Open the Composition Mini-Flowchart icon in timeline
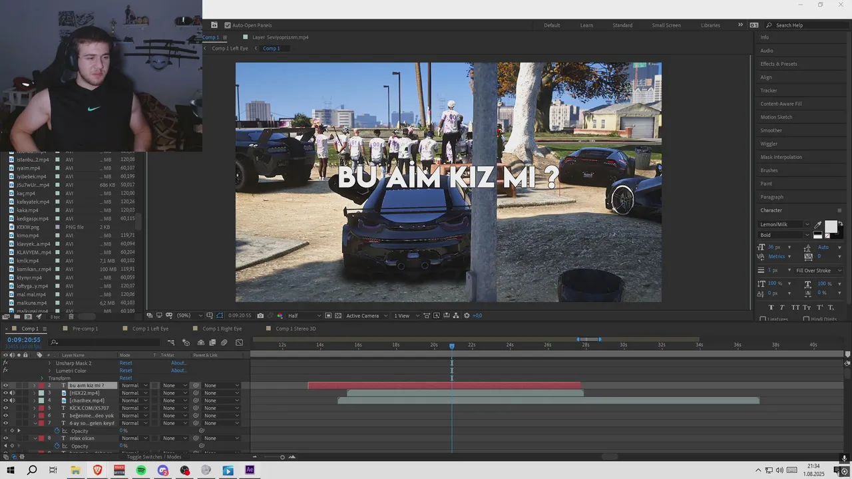The width and height of the screenshot is (852, 479). (x=171, y=343)
